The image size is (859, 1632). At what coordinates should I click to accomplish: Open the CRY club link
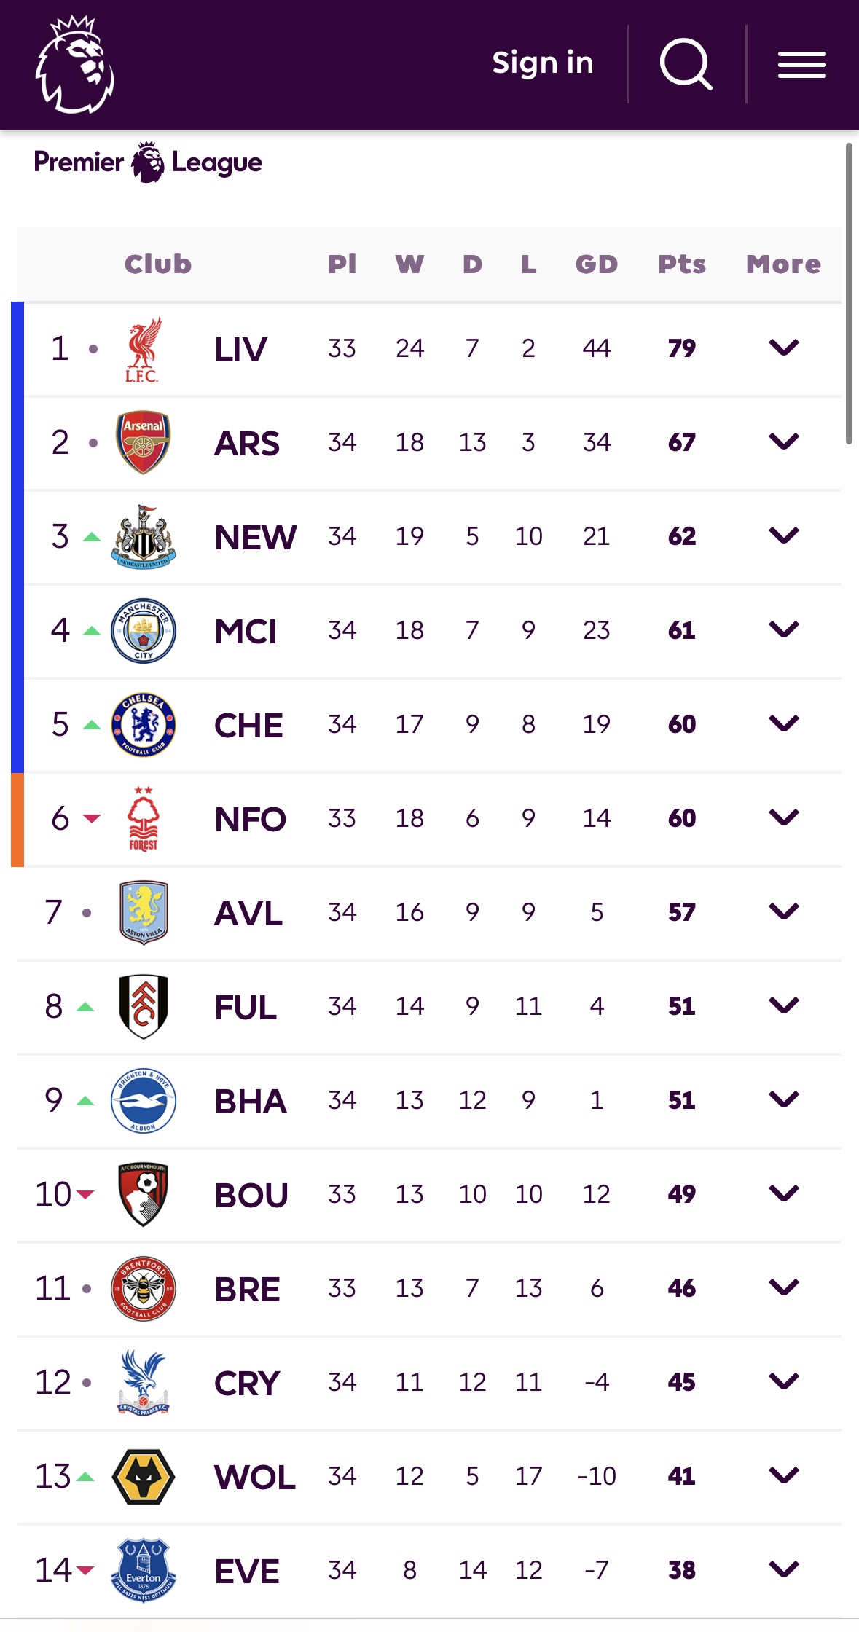click(x=247, y=1384)
